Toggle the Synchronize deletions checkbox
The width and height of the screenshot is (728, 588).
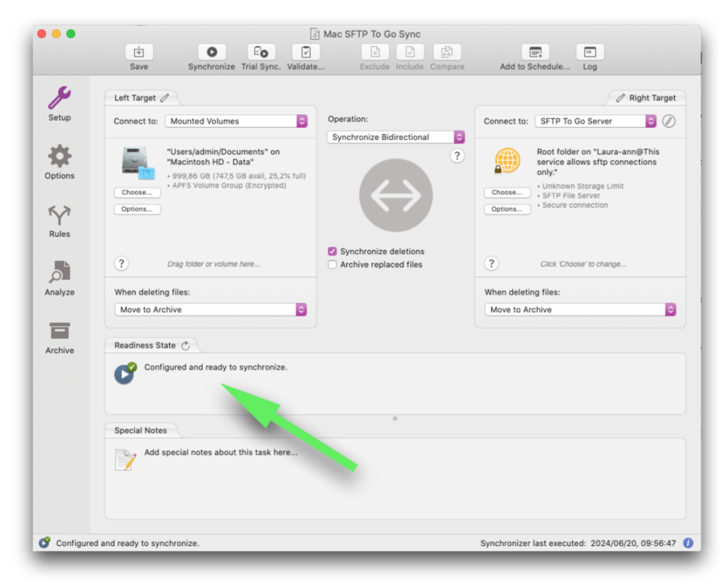332,252
